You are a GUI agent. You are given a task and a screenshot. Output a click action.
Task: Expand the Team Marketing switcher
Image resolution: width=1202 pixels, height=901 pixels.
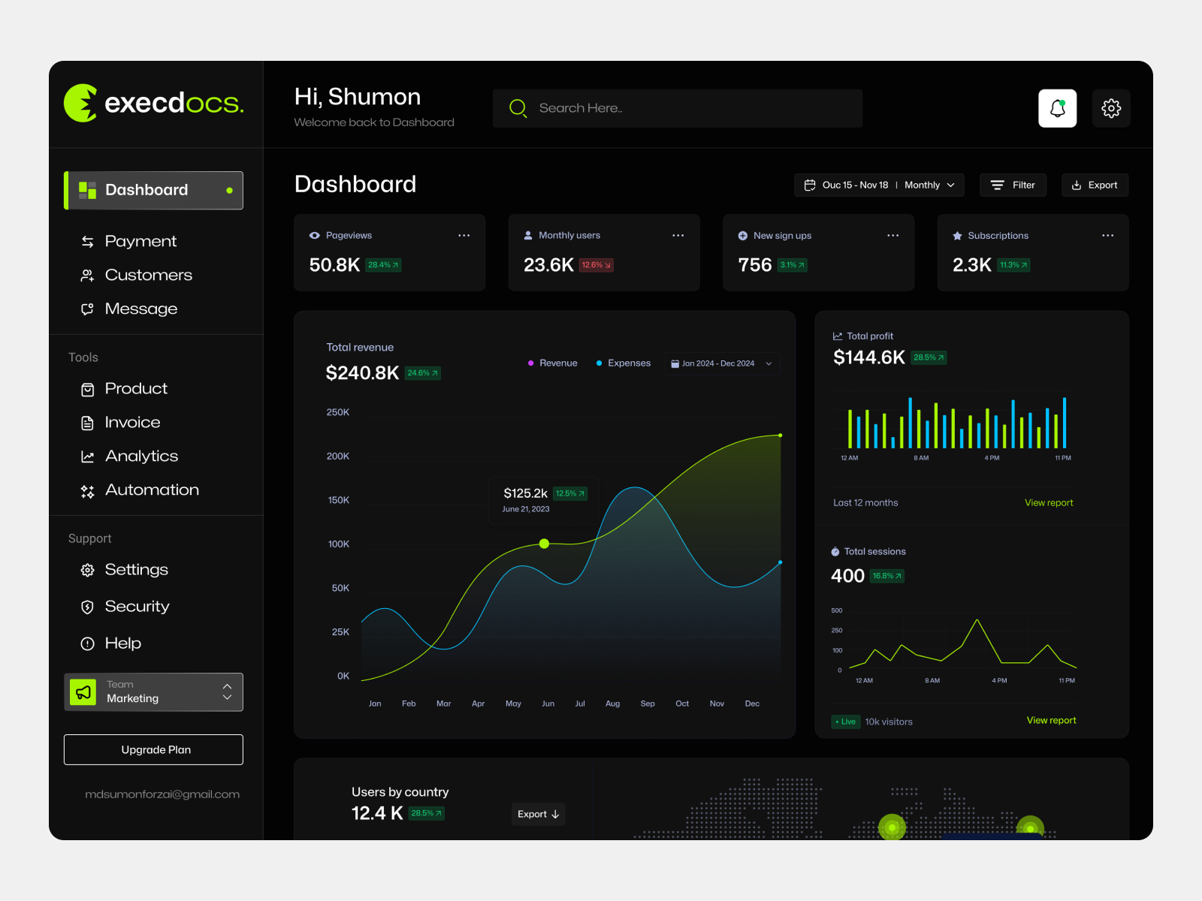(x=227, y=692)
